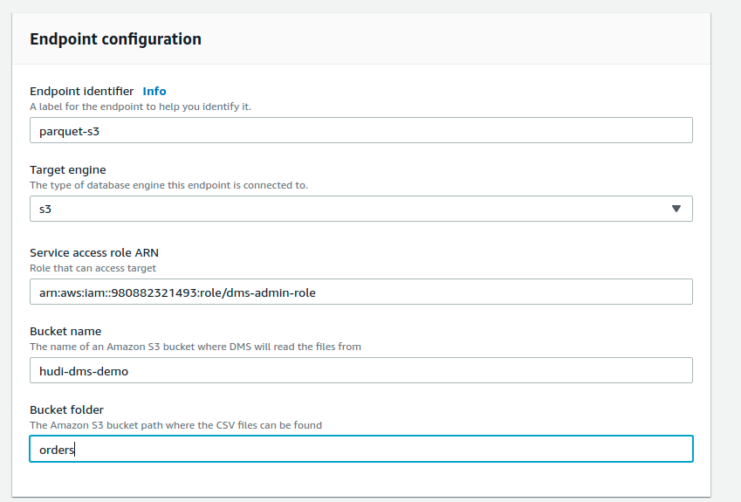
Task: Click the Bucket folder label
Action: coord(67,409)
